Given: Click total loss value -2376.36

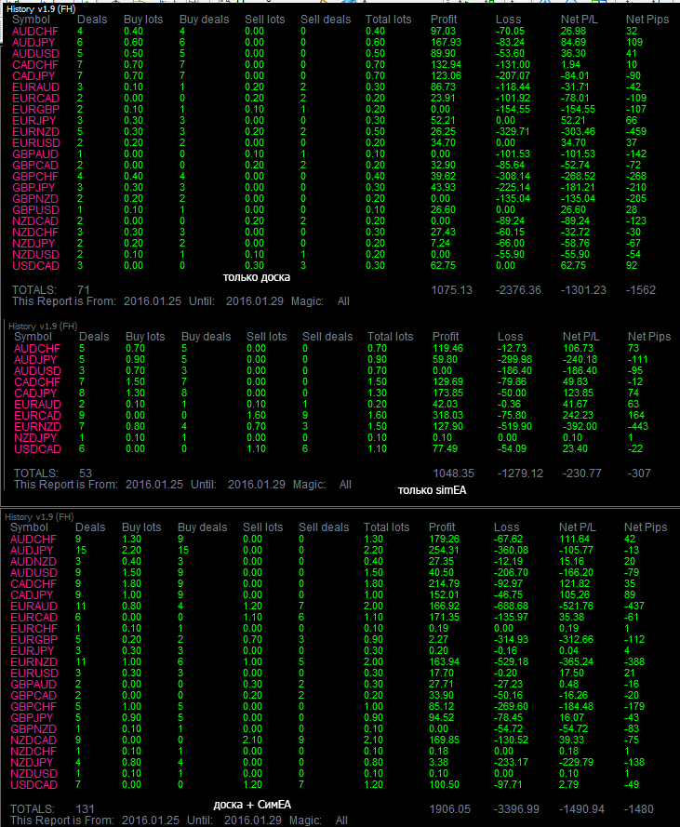Looking at the screenshot, I should click(518, 290).
